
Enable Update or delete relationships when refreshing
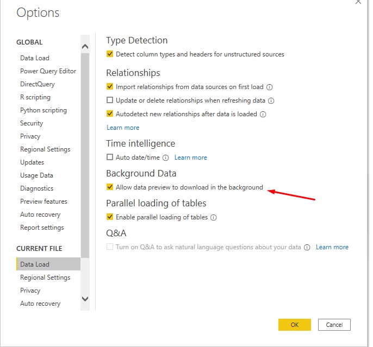coord(110,100)
